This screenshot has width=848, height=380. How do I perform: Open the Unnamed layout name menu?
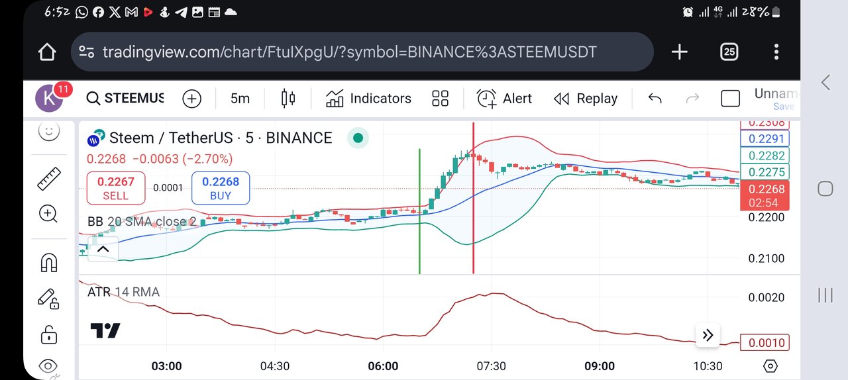(x=776, y=98)
